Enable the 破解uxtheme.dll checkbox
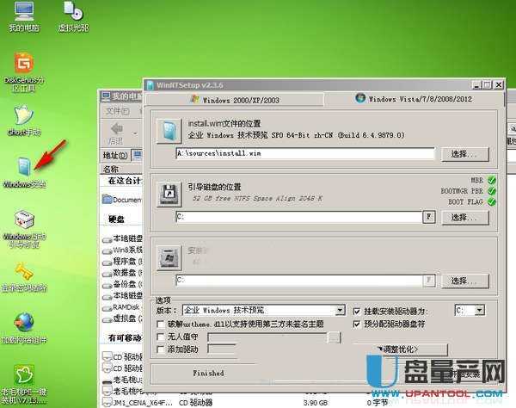This screenshot has width=516, height=408. point(160,324)
